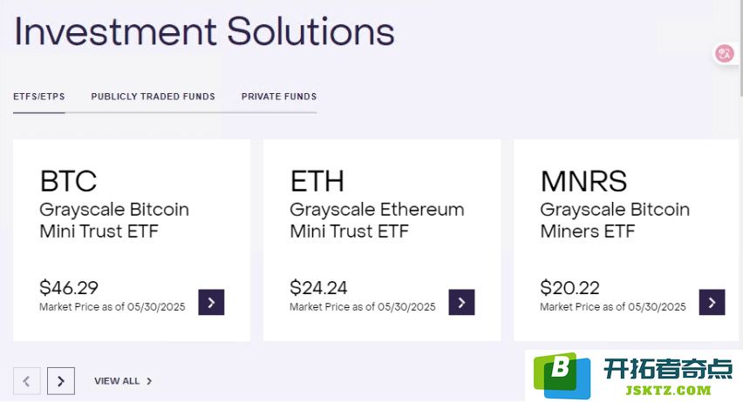The height and width of the screenshot is (402, 743).
Task: Open Grayscale Bitcoin Mini Trust ETF title
Action: click(x=114, y=220)
